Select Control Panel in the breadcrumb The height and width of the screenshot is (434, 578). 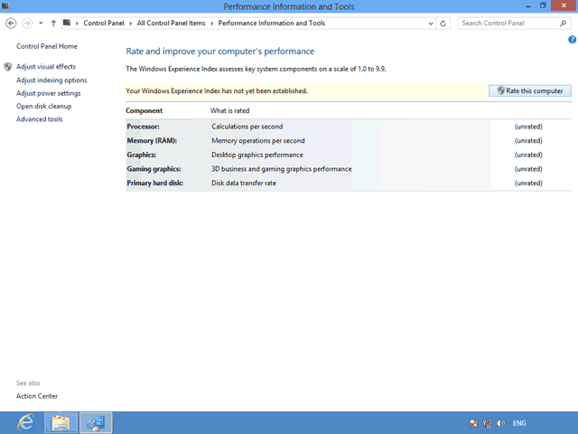coord(104,24)
